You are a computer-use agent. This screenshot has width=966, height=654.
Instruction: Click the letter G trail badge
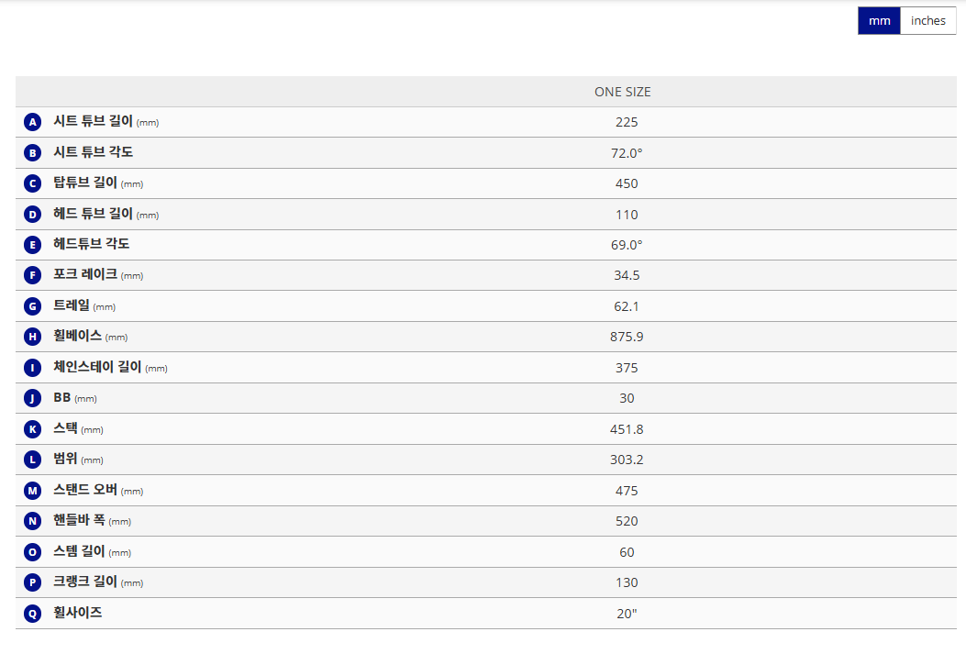pyautogui.click(x=33, y=306)
